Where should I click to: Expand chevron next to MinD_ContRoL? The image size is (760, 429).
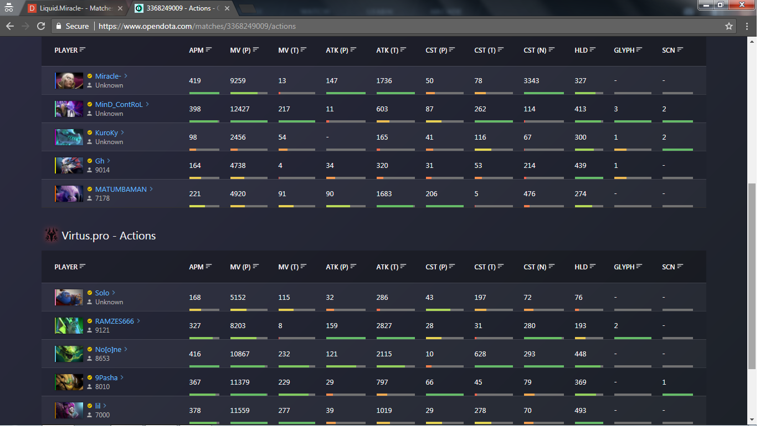147,104
